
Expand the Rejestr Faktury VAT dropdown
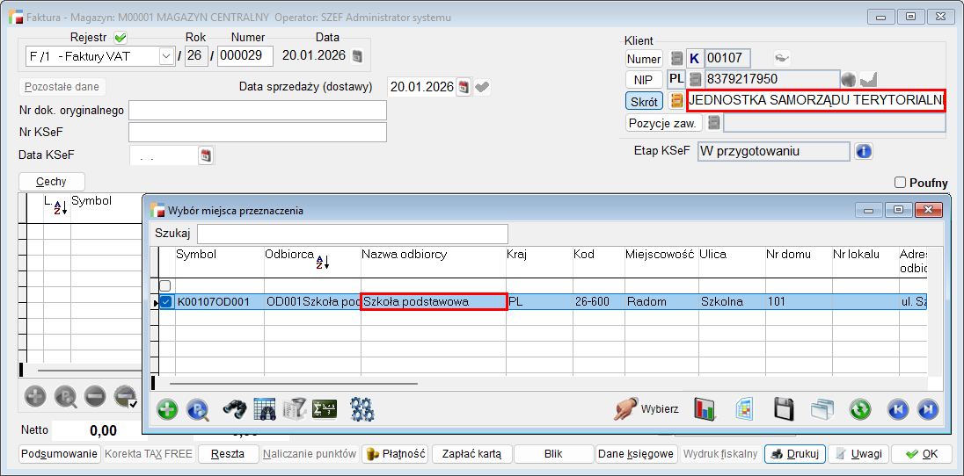pyautogui.click(x=165, y=56)
